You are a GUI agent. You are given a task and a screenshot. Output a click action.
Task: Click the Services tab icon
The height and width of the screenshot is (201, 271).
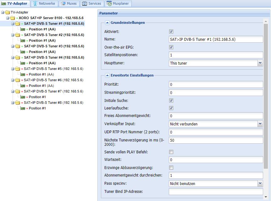pos(85,3)
